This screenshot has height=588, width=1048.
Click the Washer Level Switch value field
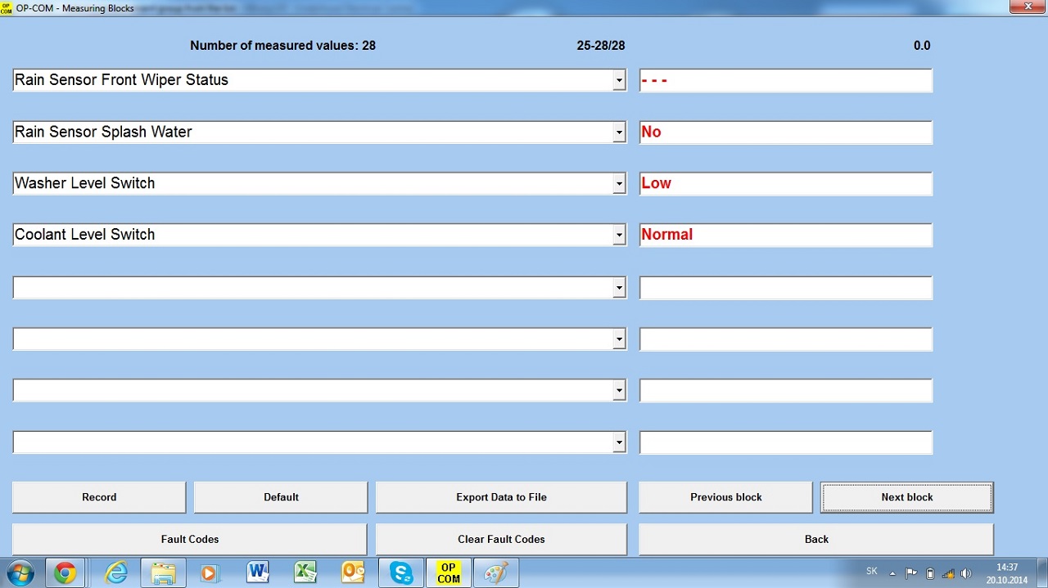[x=785, y=184]
